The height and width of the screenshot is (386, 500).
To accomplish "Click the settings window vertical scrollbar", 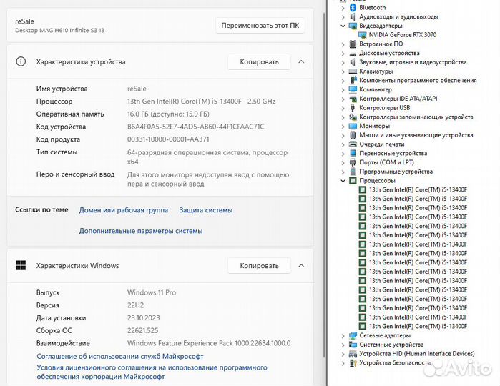I will [324, 185].
